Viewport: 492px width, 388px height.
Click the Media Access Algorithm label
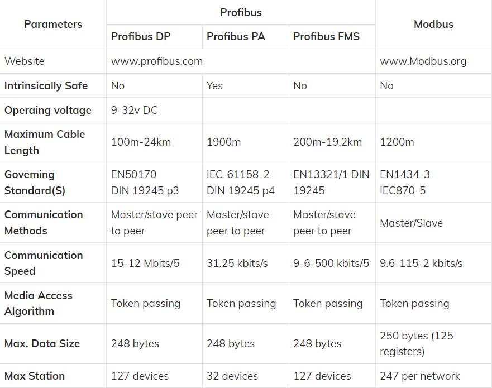tap(39, 303)
